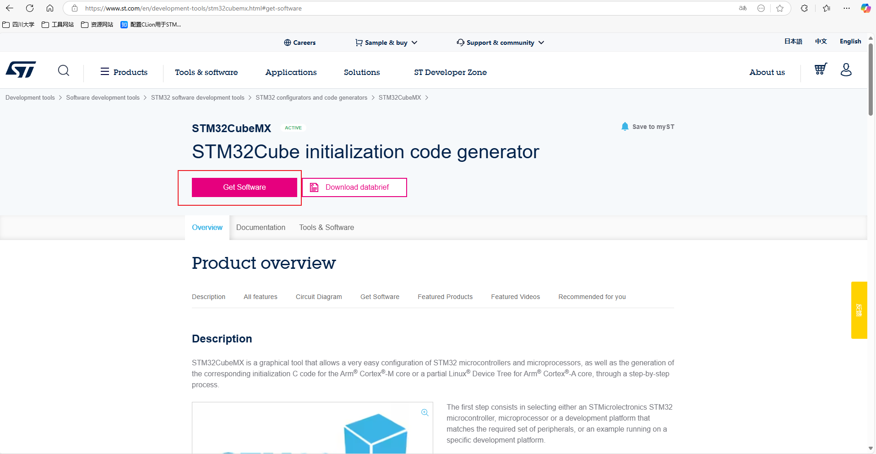Jump to Get Software section link

pyautogui.click(x=380, y=297)
